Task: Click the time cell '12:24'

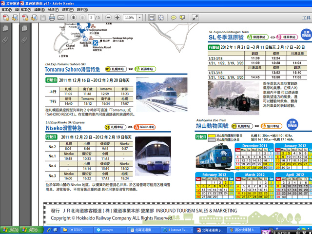Action: [275, 58]
